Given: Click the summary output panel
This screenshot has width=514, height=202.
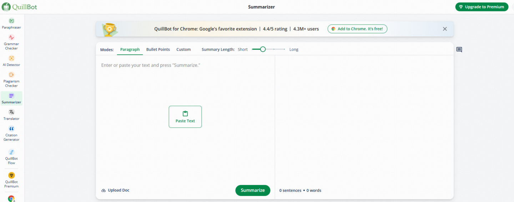Looking at the screenshot, I should [364, 119].
